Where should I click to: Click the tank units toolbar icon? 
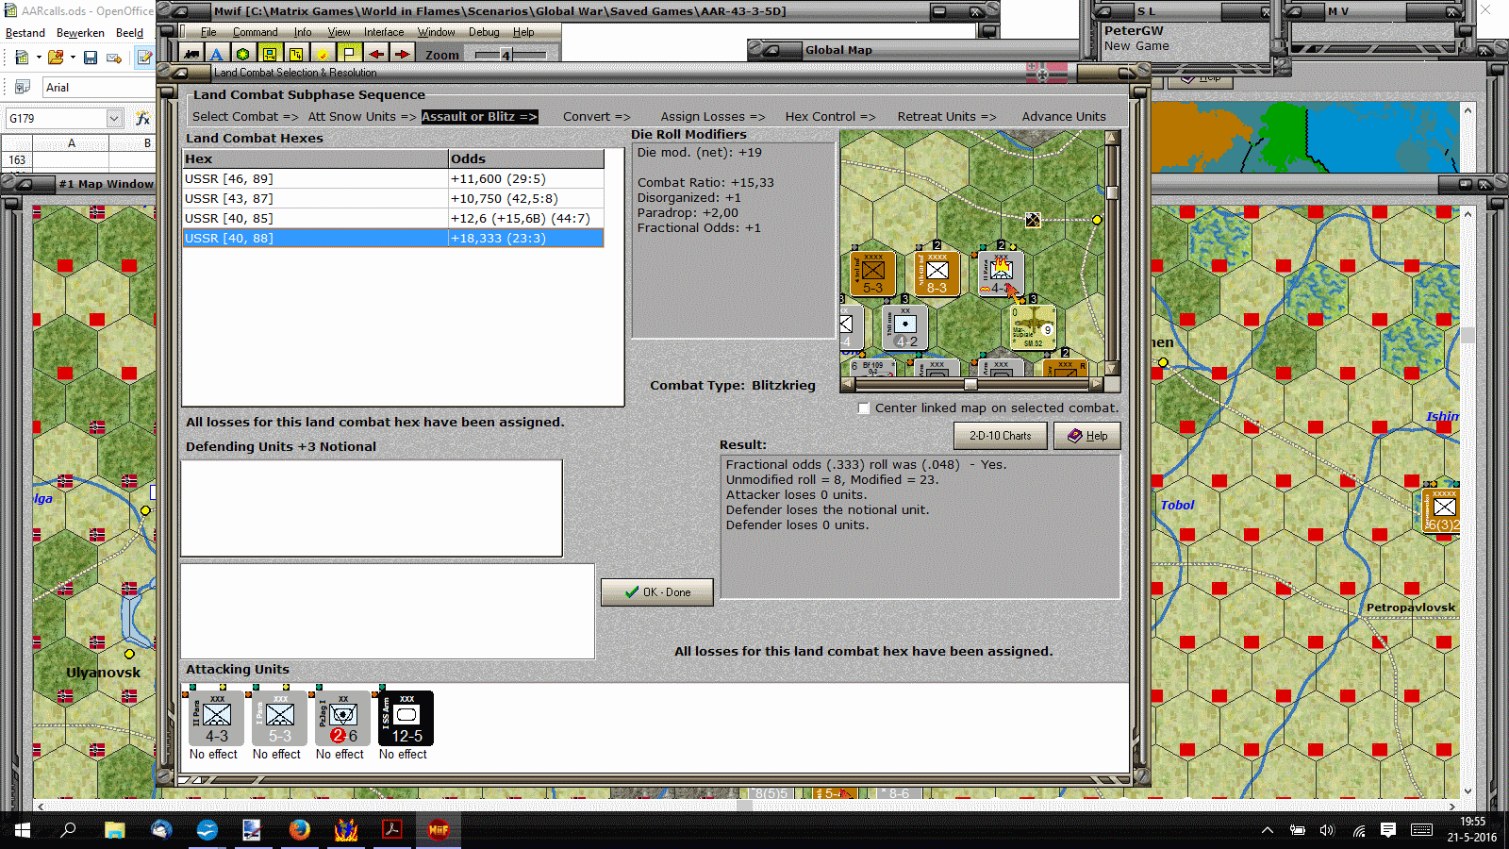[192, 54]
